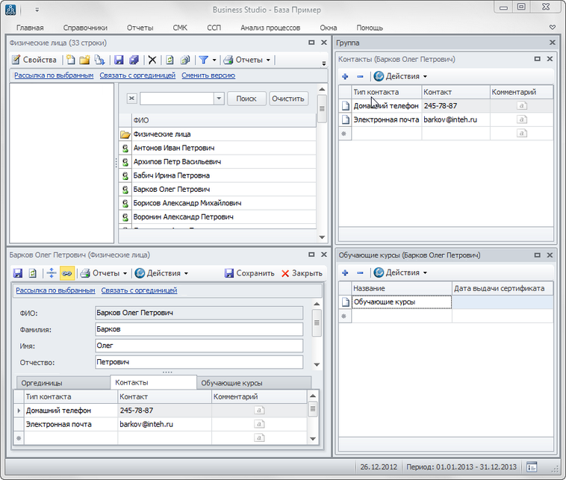Click the blue floppy save icon in Физические лица toolbar
566x480 pixels.
pos(119,60)
